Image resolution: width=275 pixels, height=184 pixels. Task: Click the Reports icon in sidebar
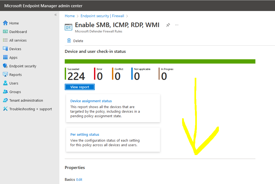[5, 75]
